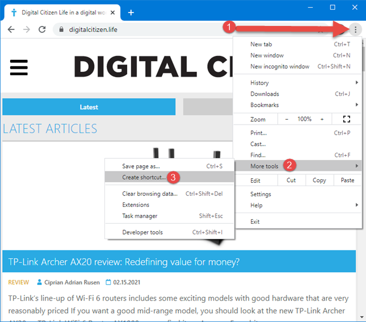Click the article date 02.15.2021
366x322 pixels.
[127, 283]
